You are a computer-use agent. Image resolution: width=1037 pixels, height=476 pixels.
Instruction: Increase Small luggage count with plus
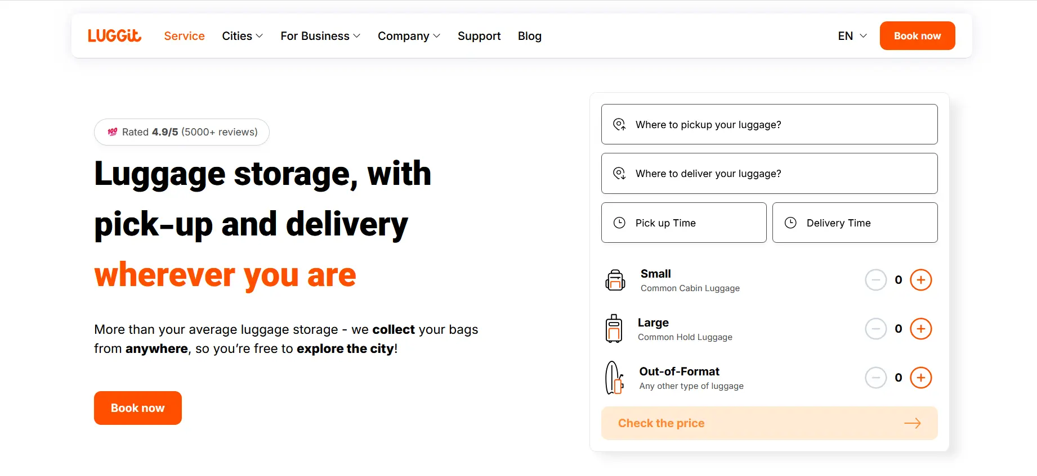tap(921, 280)
